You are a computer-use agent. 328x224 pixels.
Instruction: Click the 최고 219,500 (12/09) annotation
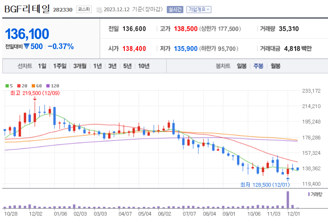(35, 93)
